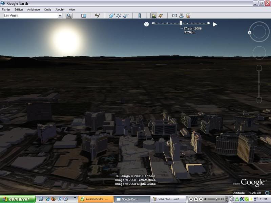Image resolution: width=271 pixels, height=203 pixels.
Task: Click the print icon in toolbar
Action: click(x=181, y=16)
